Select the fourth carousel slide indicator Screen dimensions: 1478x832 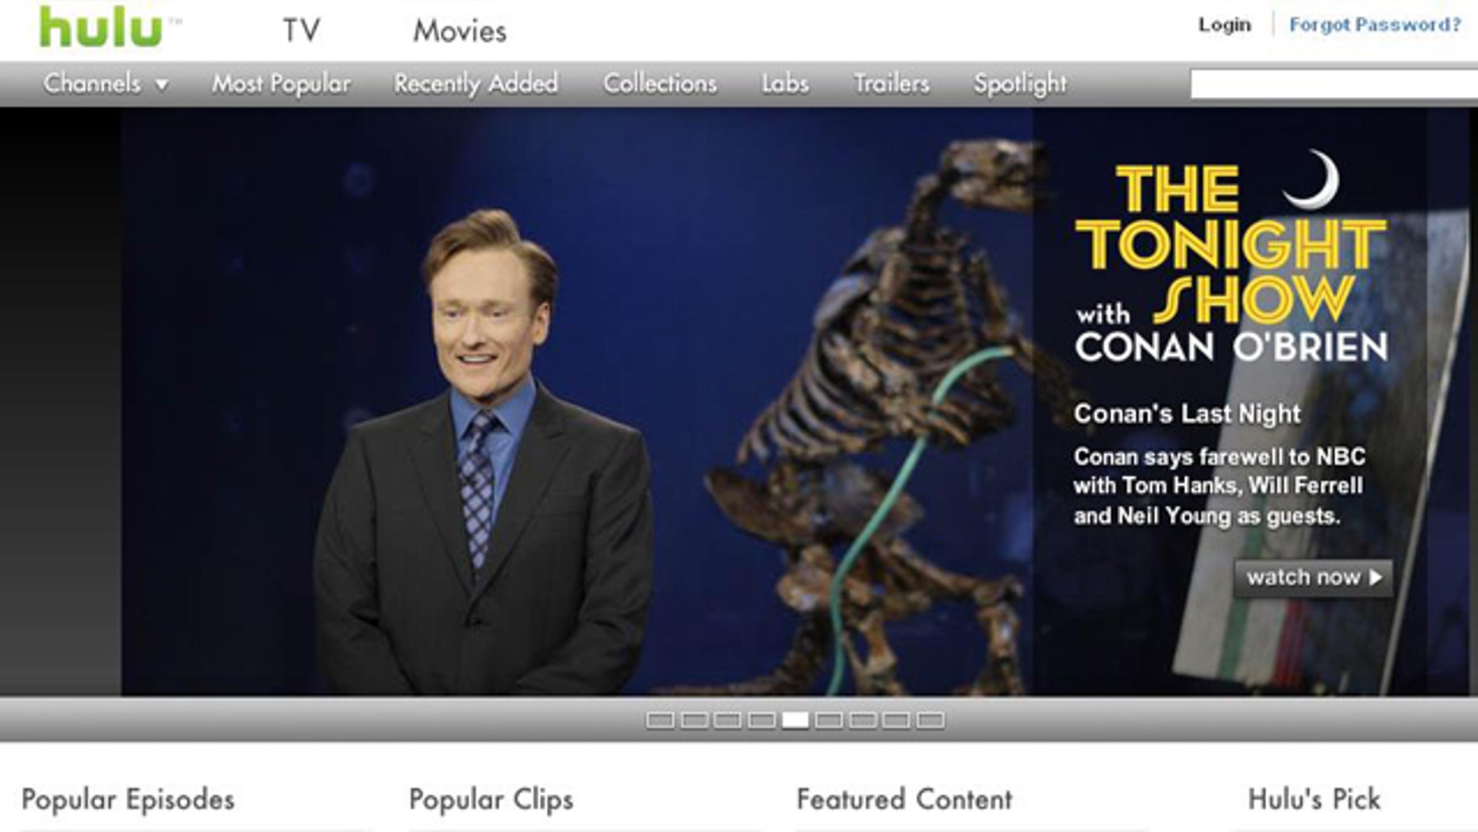761,720
